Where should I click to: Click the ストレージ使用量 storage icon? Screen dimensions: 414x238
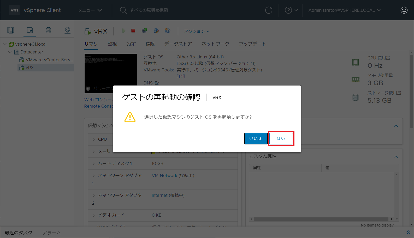click(356, 97)
